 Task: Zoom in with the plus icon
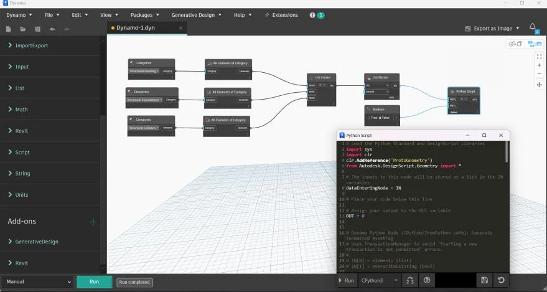pos(539,65)
